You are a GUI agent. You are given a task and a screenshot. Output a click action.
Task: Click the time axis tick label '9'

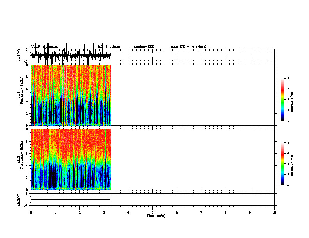pos(250,212)
